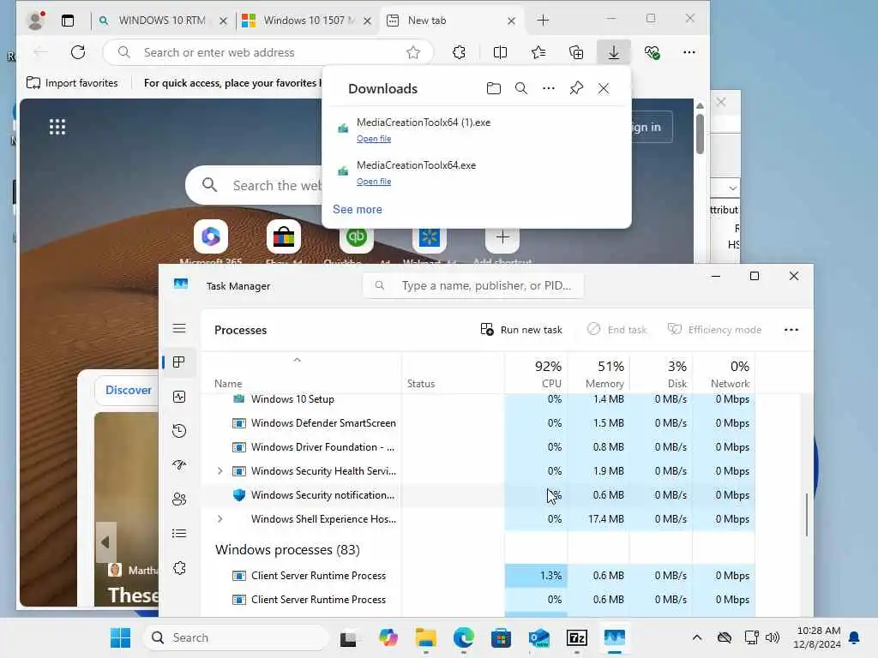Image resolution: width=878 pixels, height=658 pixels.
Task: Click Edge page vertical scrollbar thumb
Action: [x=700, y=133]
